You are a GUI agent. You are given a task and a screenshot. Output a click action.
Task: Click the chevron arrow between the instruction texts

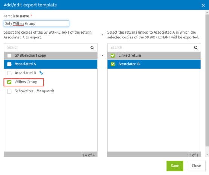[x=102, y=35]
